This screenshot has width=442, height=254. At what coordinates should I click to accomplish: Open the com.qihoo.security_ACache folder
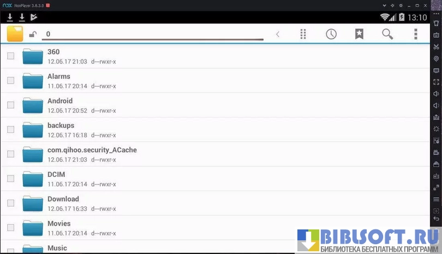pos(92,150)
